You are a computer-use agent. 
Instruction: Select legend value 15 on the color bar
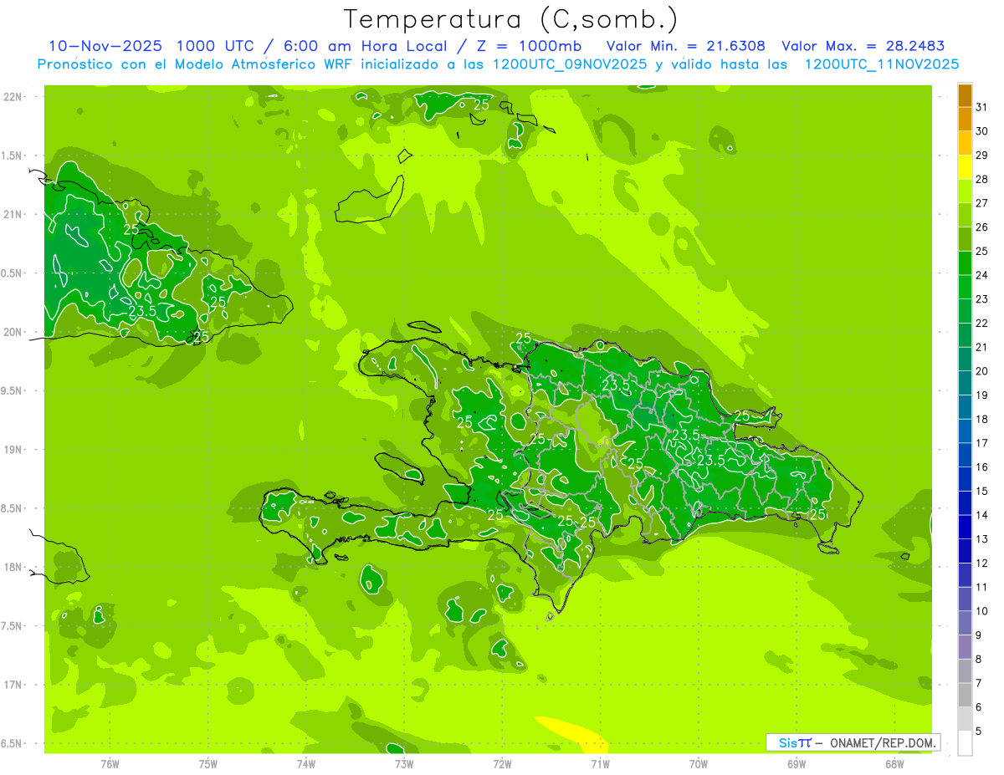982,492
